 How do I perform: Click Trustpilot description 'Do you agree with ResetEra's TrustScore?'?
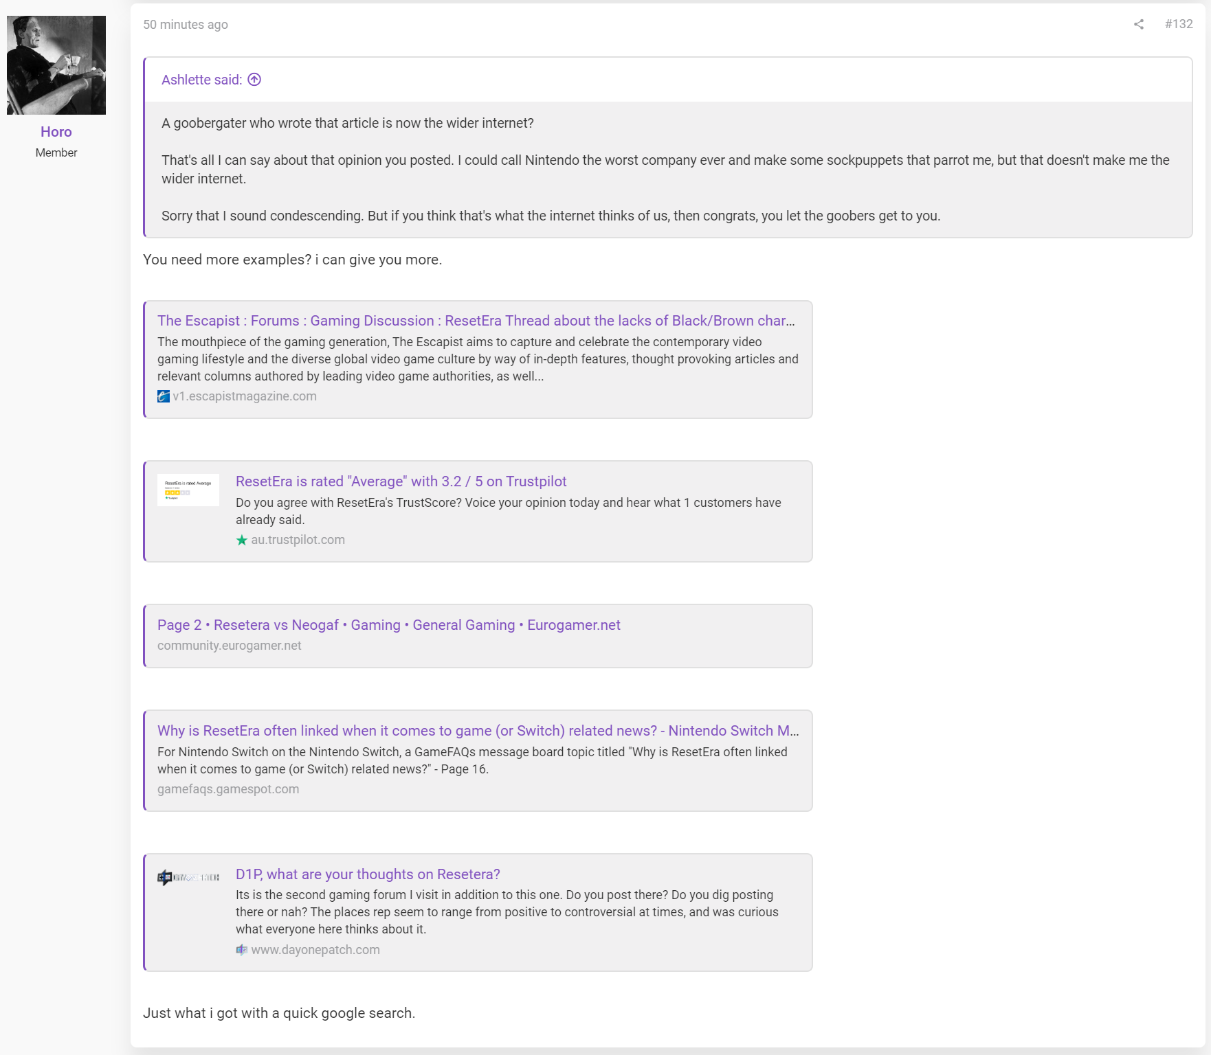509,511
